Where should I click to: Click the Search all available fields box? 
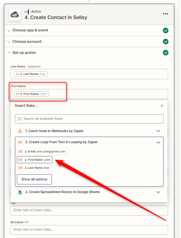pyautogui.click(x=89, y=119)
